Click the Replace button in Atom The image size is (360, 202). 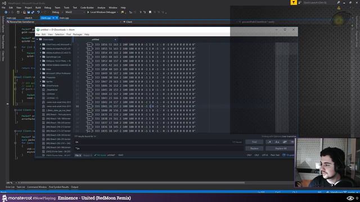[x=254, y=148]
